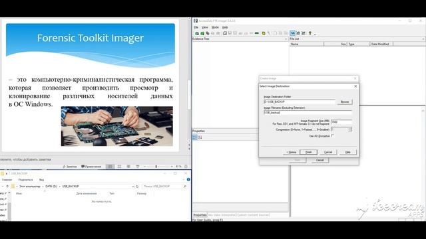The height and width of the screenshot is (239, 426).
Task: Click DATA (D:) in Explorer breadcrumb
Action: pyautogui.click(x=51, y=187)
